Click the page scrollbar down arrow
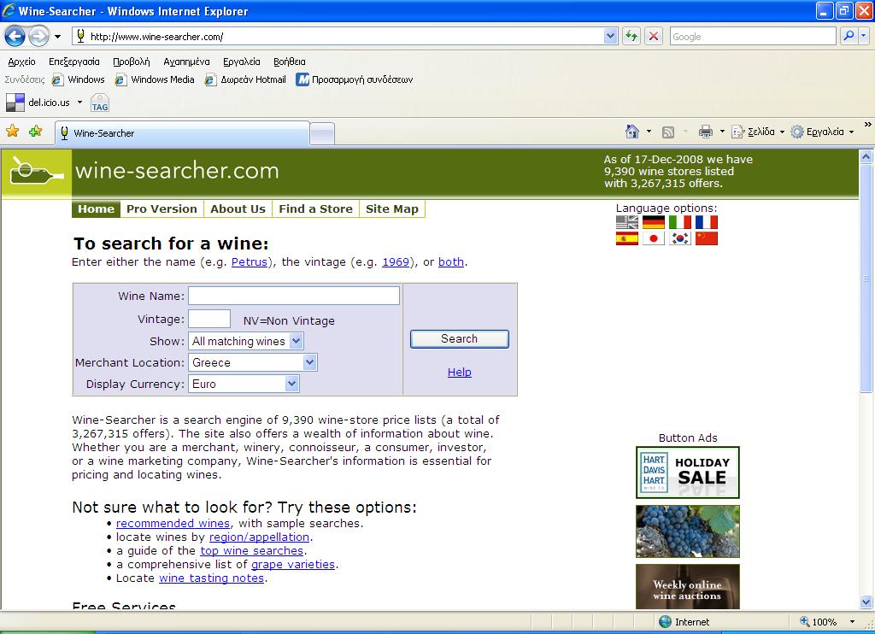Viewport: 875px width, 634px height. pos(866,602)
